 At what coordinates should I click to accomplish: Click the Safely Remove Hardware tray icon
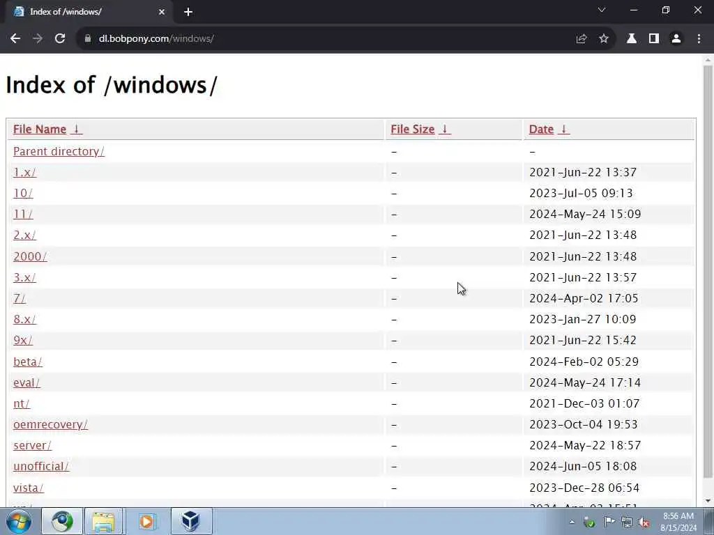click(589, 522)
